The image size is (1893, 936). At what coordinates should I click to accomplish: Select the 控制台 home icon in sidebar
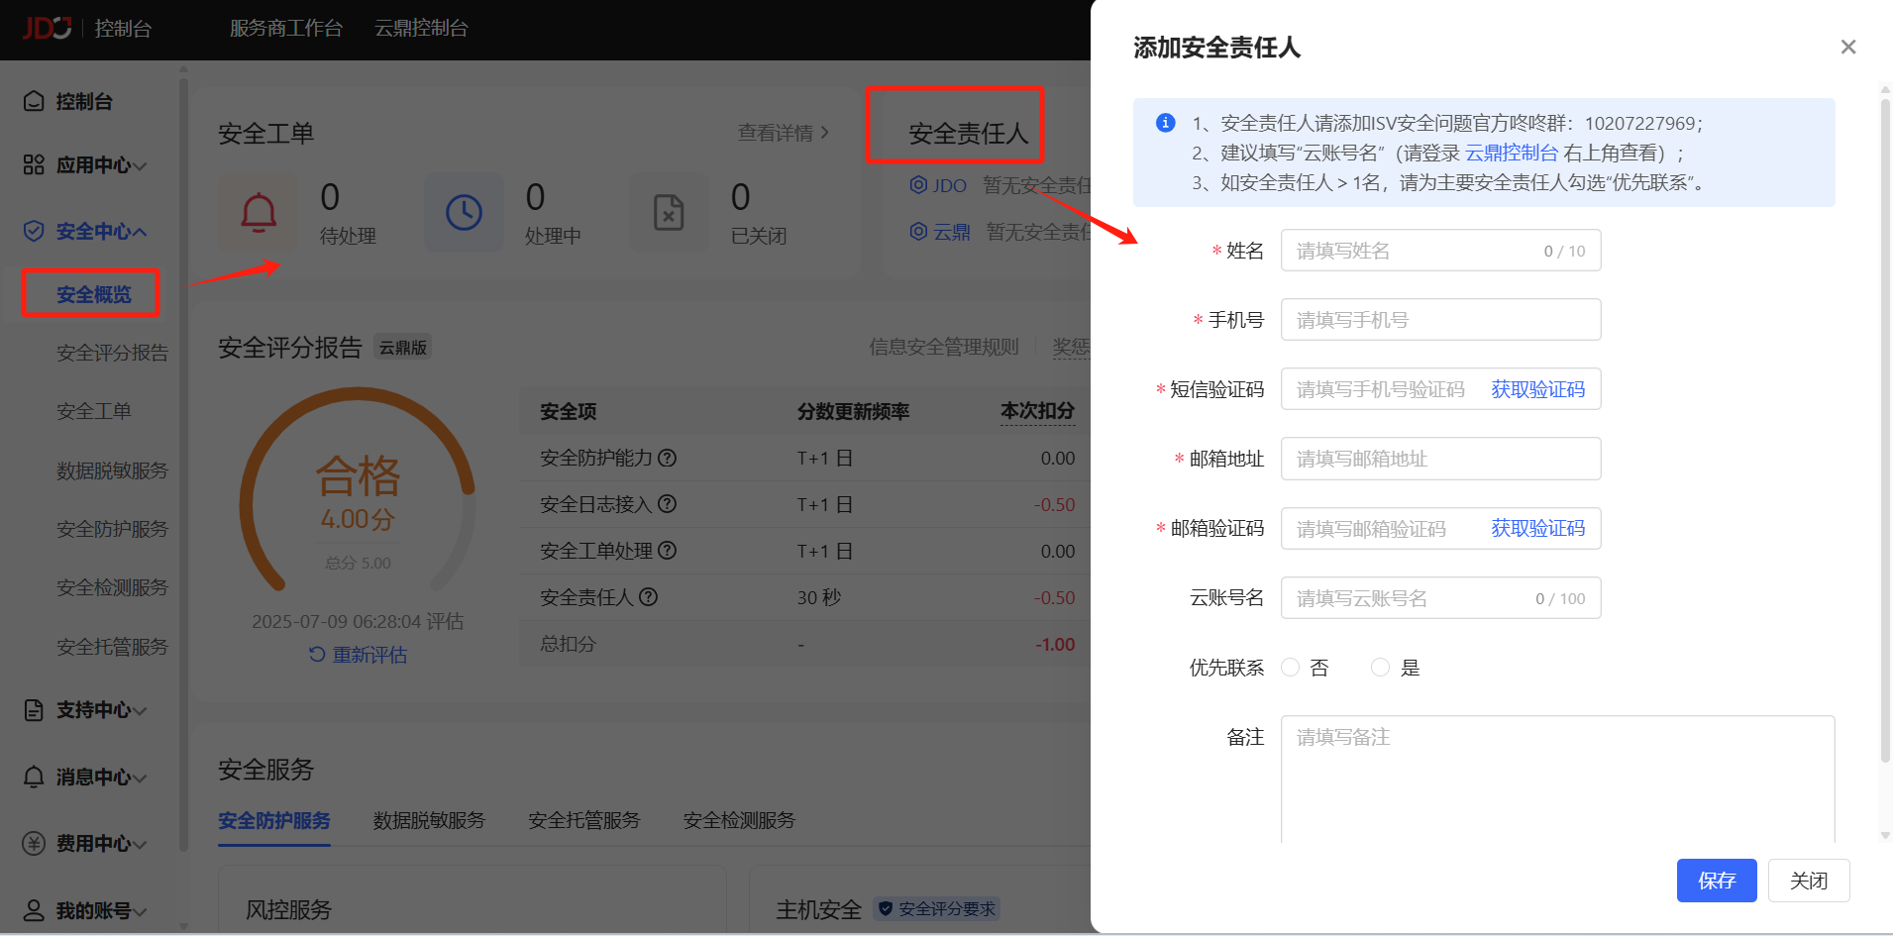tap(33, 100)
